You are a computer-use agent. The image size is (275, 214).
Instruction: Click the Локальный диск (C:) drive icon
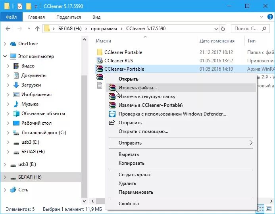click(x=16, y=133)
